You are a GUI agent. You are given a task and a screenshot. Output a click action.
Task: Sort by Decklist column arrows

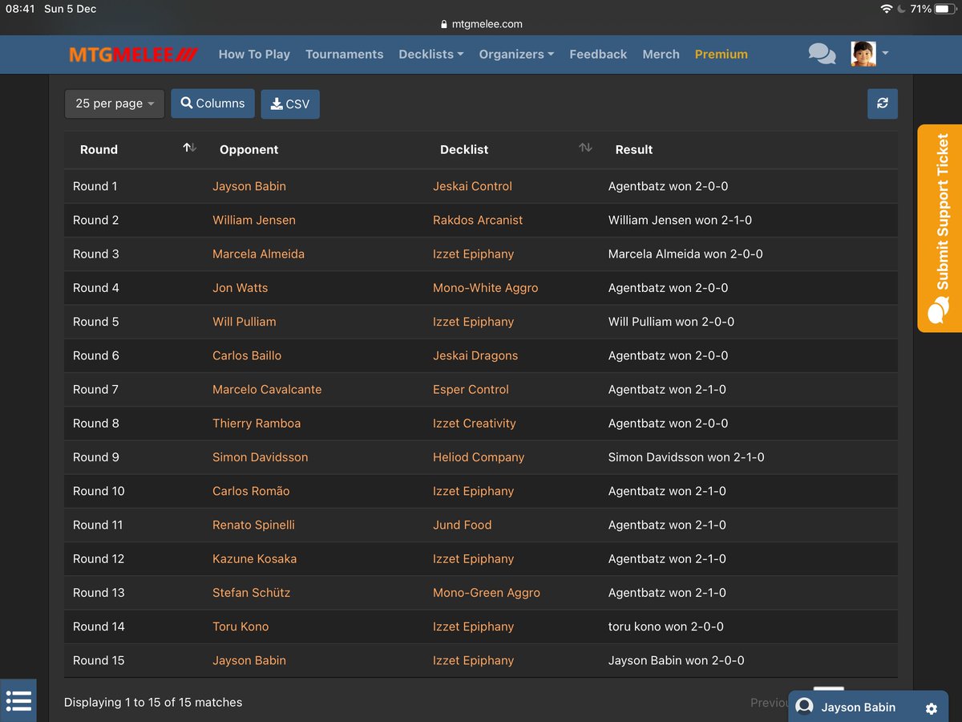point(585,148)
